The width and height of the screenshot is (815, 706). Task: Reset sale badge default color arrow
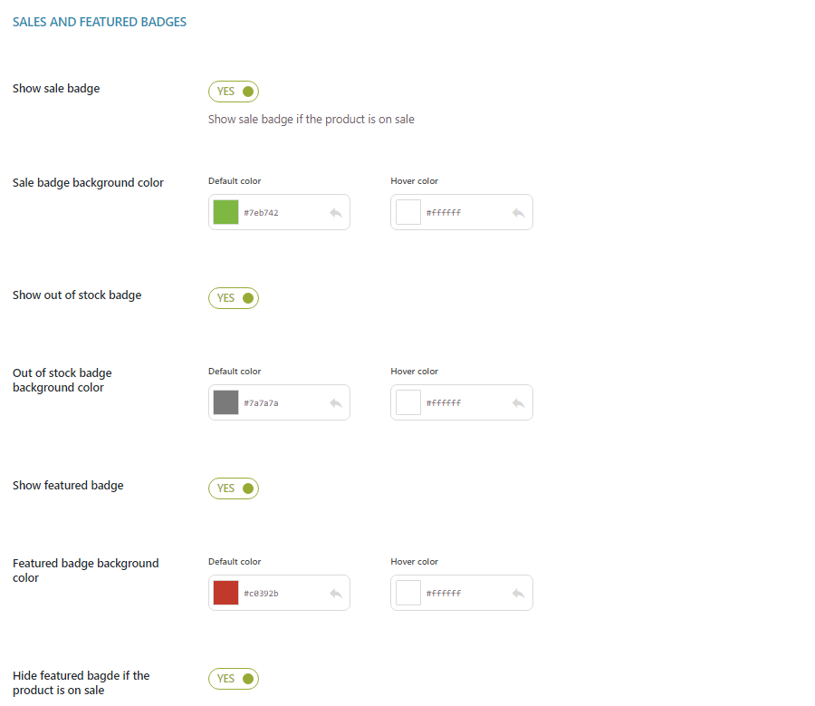tap(336, 213)
